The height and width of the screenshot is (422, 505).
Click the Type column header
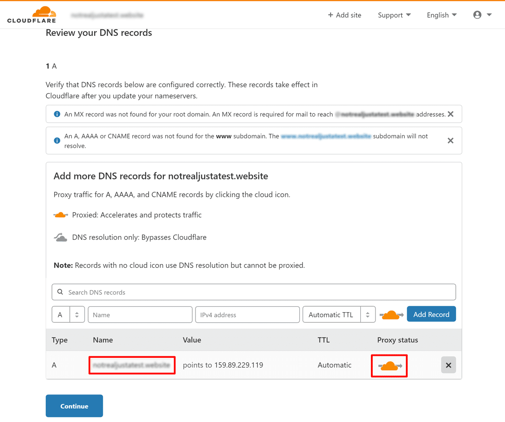click(x=60, y=340)
